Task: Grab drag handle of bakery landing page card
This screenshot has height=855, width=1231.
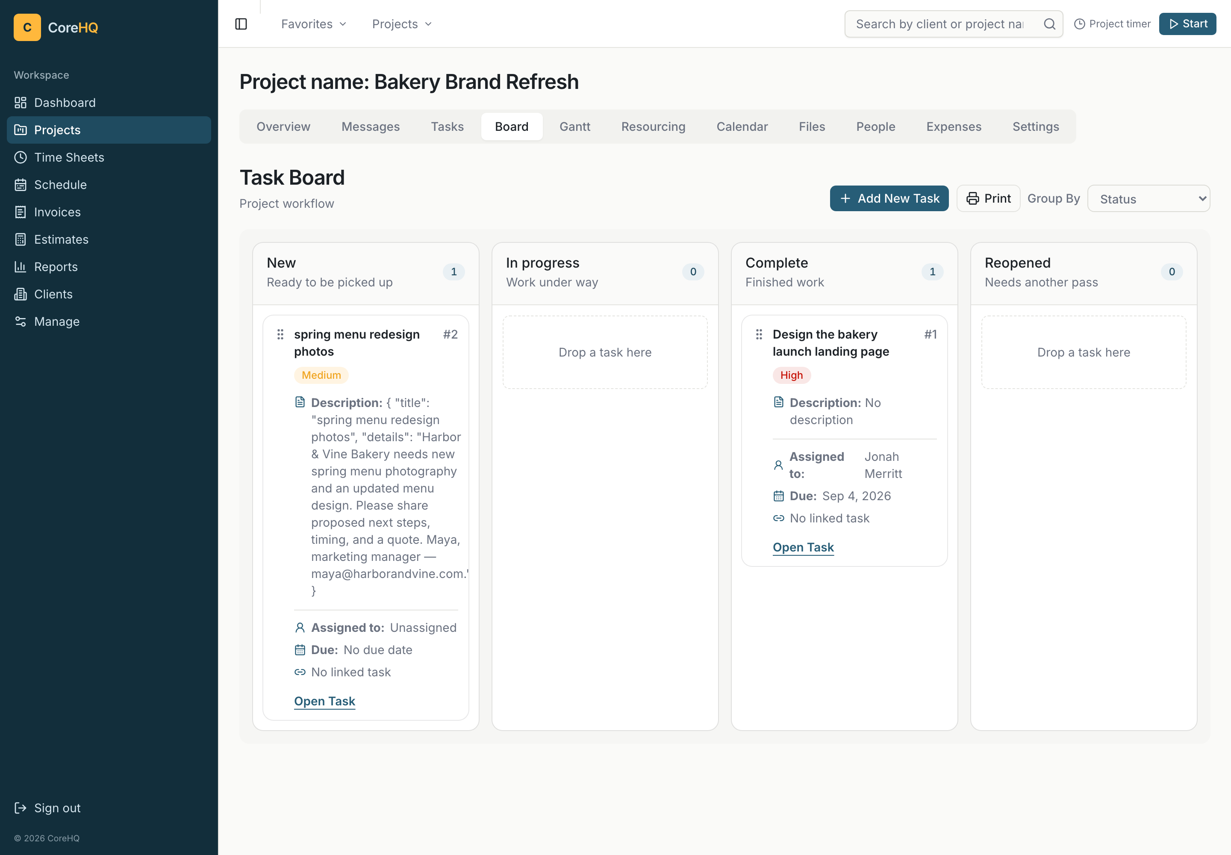Action: coord(759,334)
